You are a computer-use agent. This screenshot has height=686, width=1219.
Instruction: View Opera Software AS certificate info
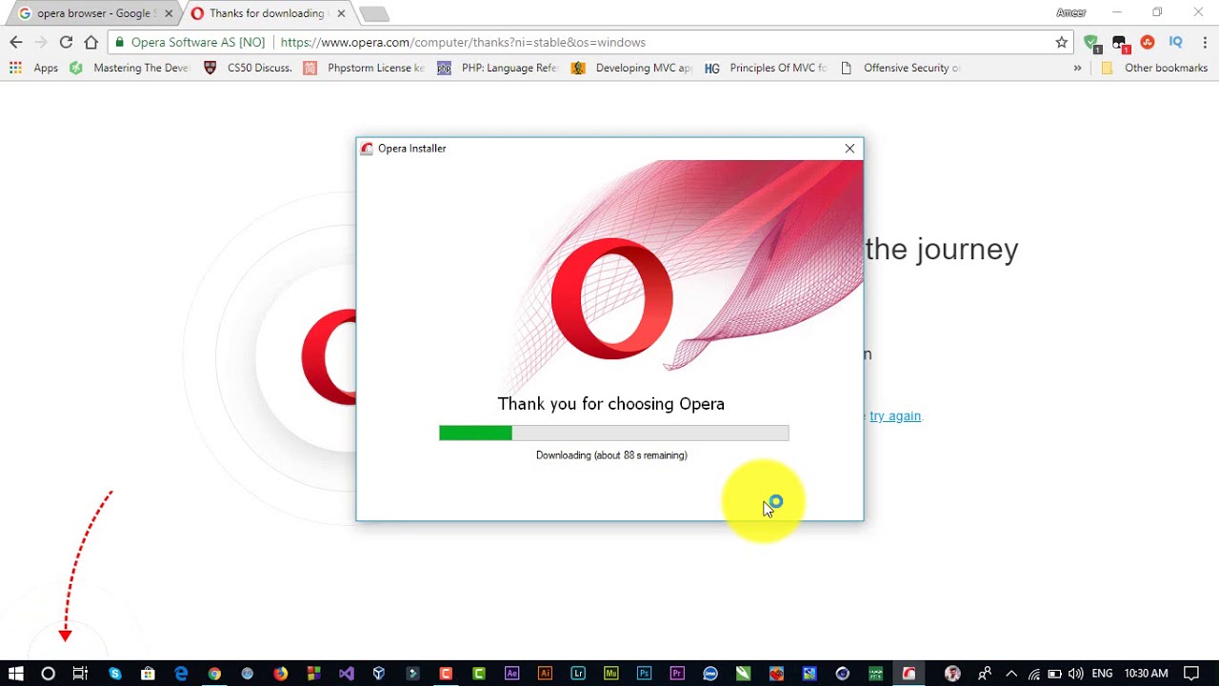190,42
